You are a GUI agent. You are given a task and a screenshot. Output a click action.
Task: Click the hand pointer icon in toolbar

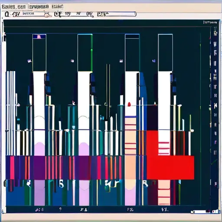pyautogui.click(x=48, y=15)
